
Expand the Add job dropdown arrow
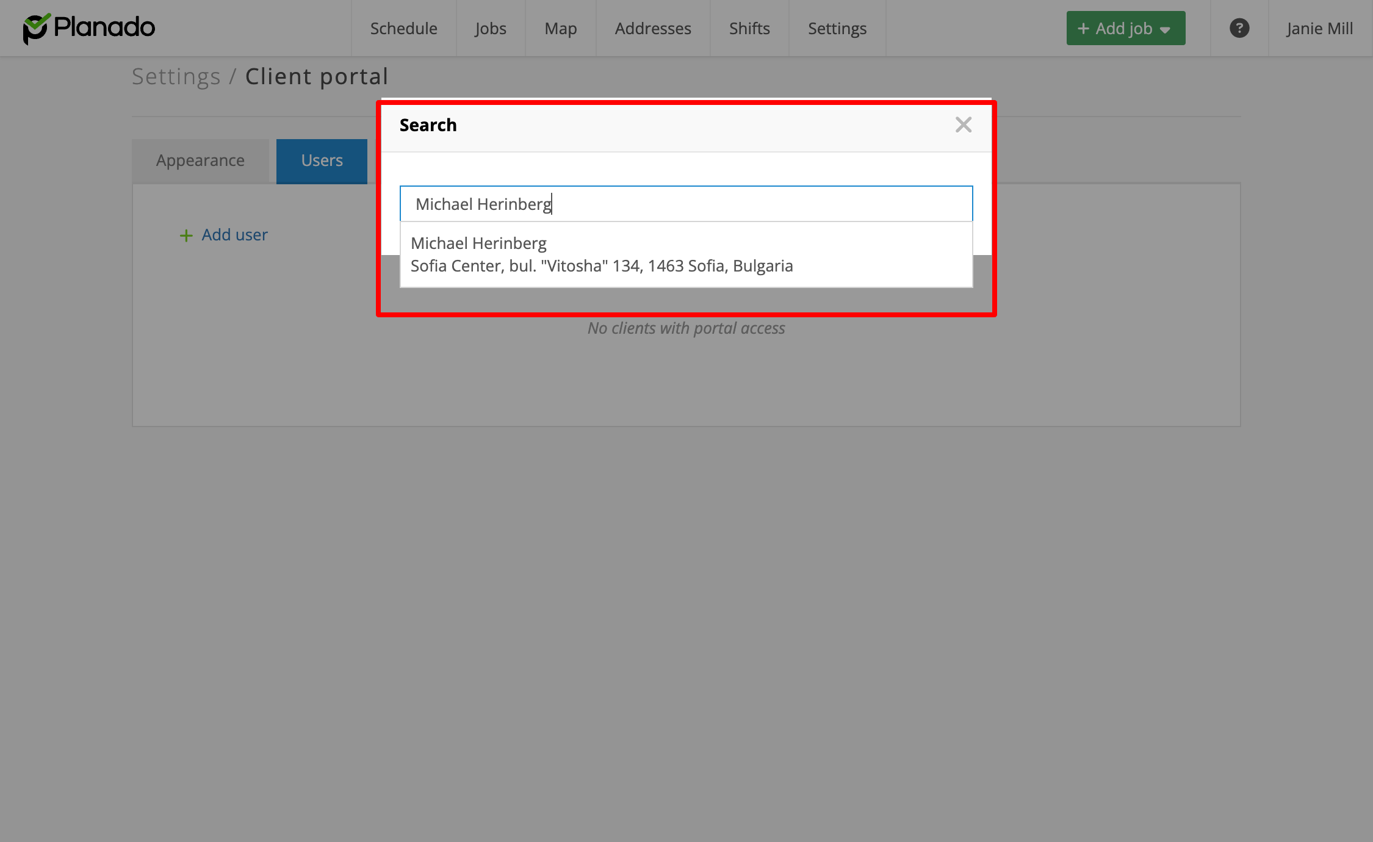[x=1165, y=29]
